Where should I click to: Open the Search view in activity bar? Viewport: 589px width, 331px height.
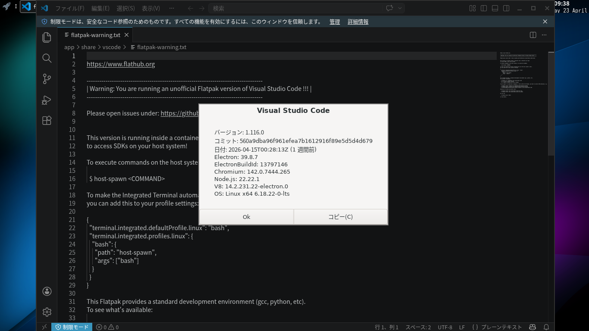coord(47,58)
